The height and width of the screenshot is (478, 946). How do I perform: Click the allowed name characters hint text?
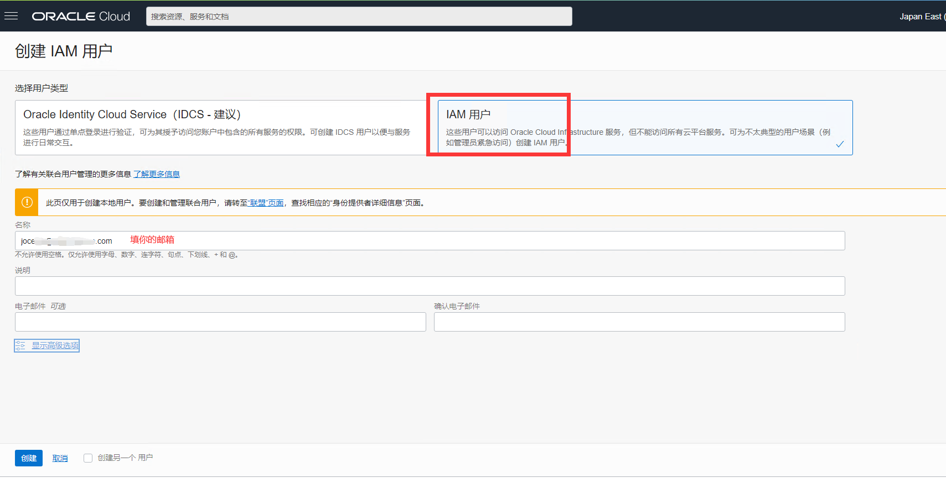point(126,255)
